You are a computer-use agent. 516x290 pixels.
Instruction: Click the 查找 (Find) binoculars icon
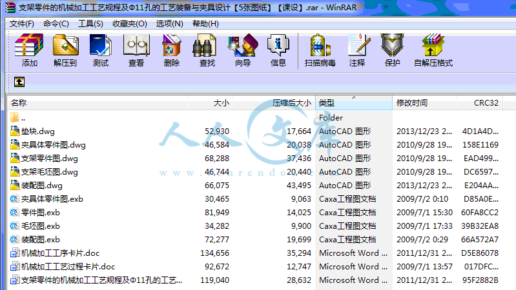click(x=204, y=45)
